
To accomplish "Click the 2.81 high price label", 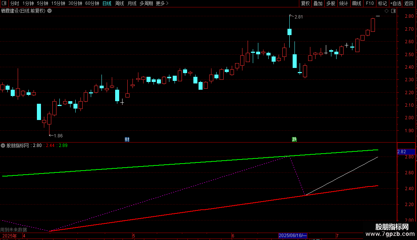I will click(x=299, y=17).
